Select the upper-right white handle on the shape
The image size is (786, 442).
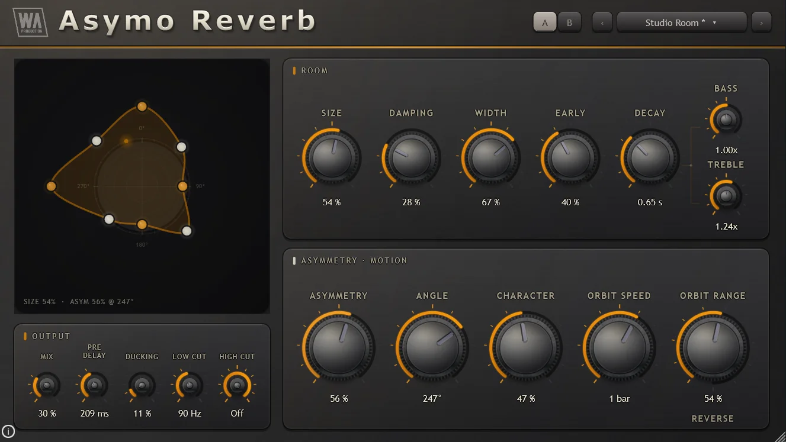pyautogui.click(x=182, y=147)
